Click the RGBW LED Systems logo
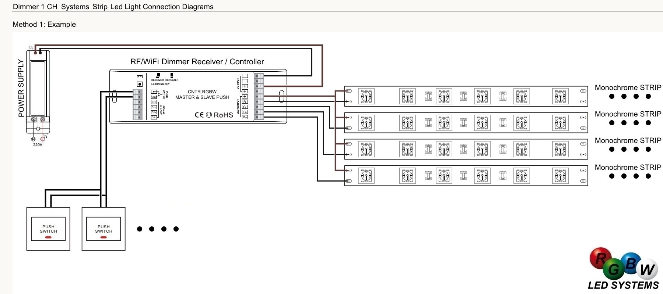 624,269
